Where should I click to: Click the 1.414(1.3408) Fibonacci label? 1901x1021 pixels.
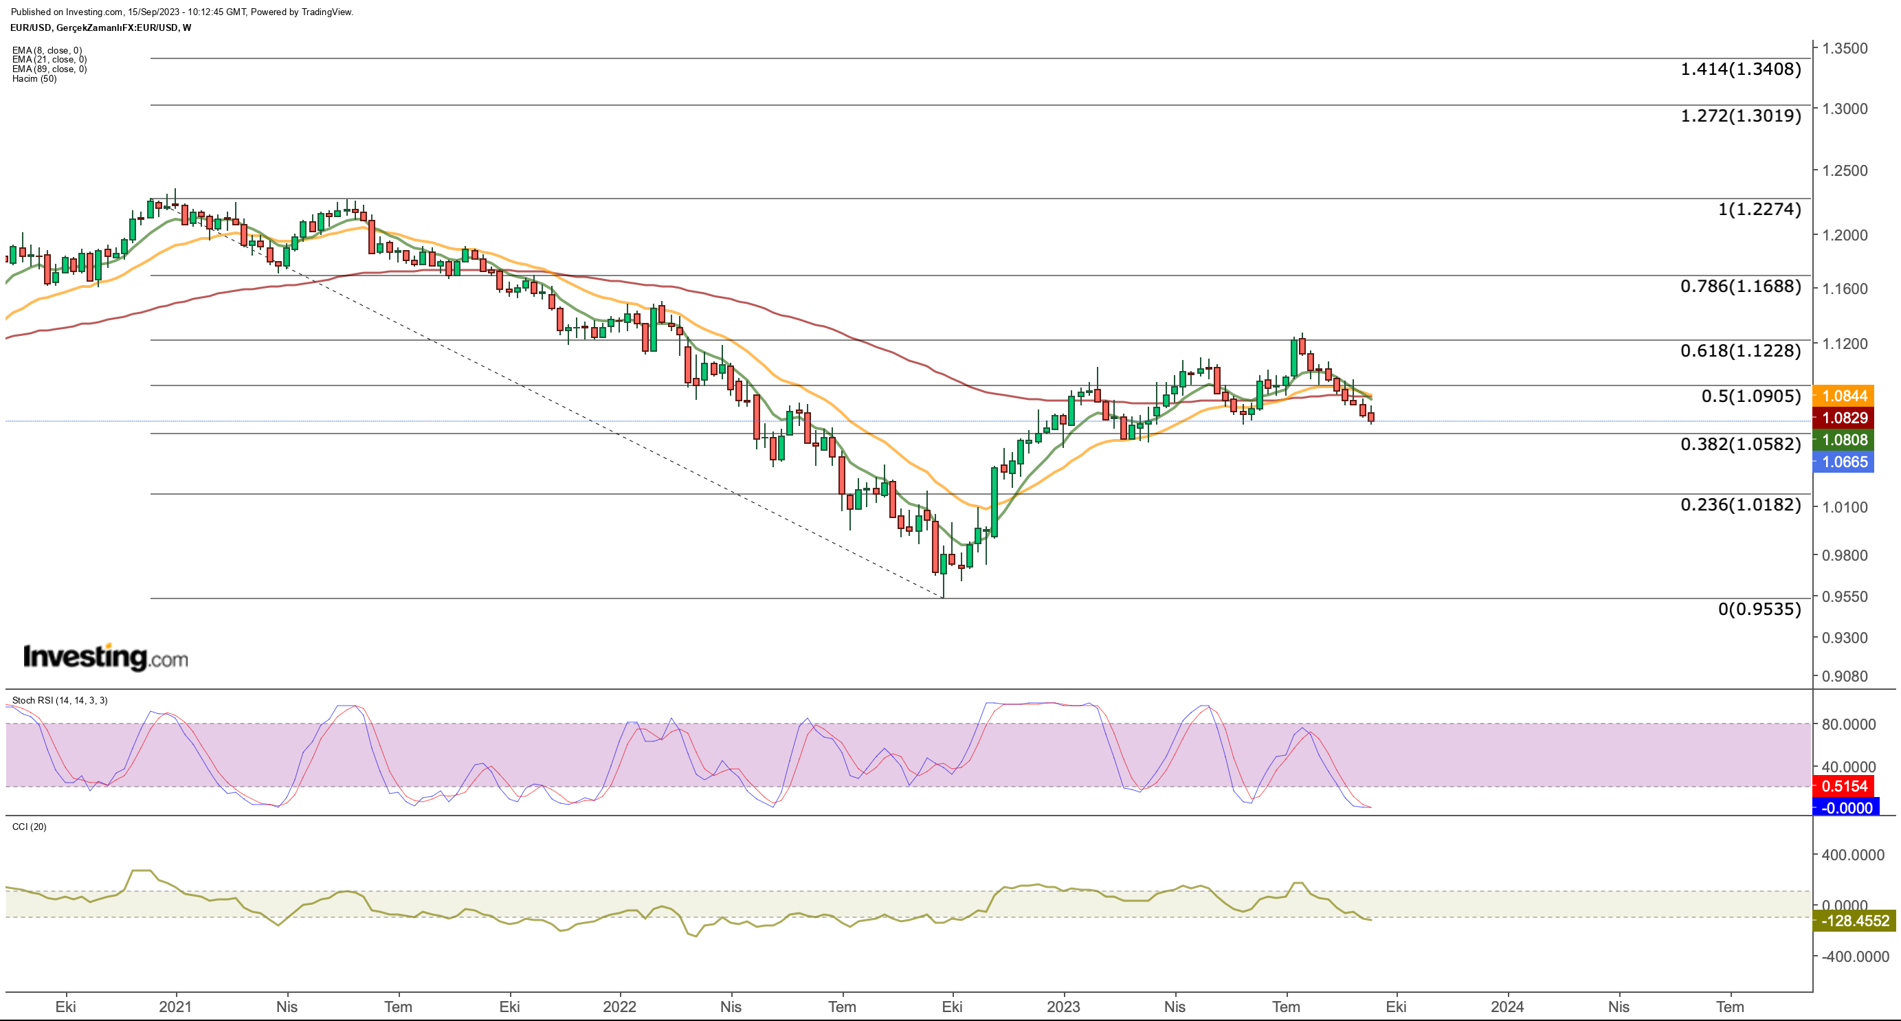pyautogui.click(x=1740, y=69)
